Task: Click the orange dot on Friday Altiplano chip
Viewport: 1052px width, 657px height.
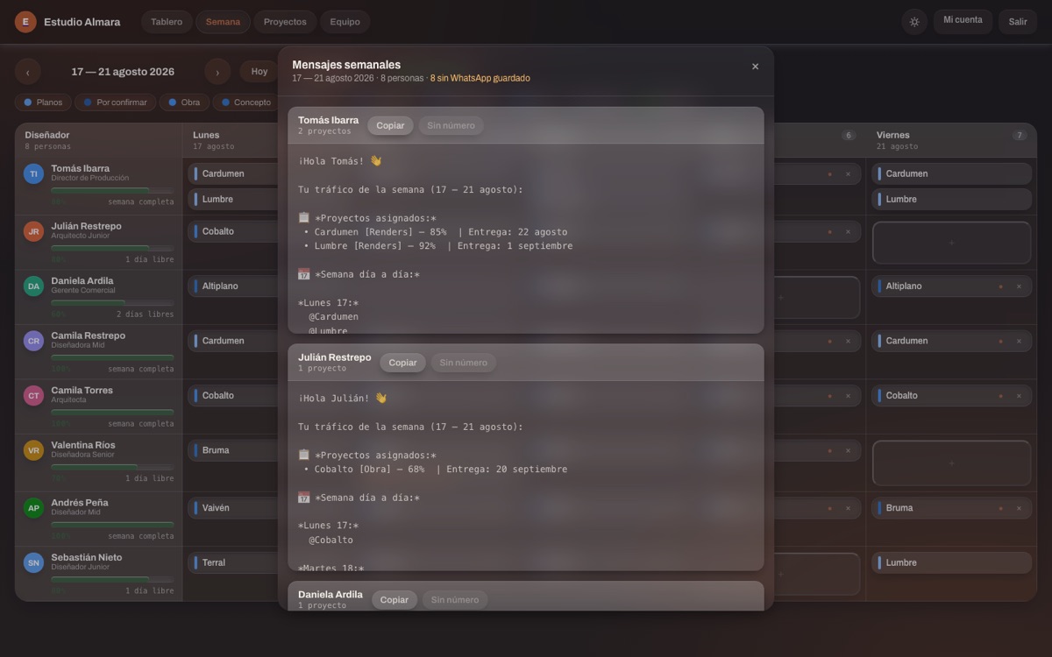Action: 1001,286
